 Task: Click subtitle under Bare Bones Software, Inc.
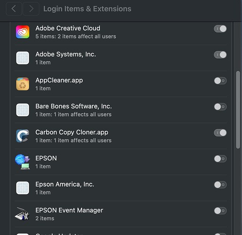(x=73, y=115)
